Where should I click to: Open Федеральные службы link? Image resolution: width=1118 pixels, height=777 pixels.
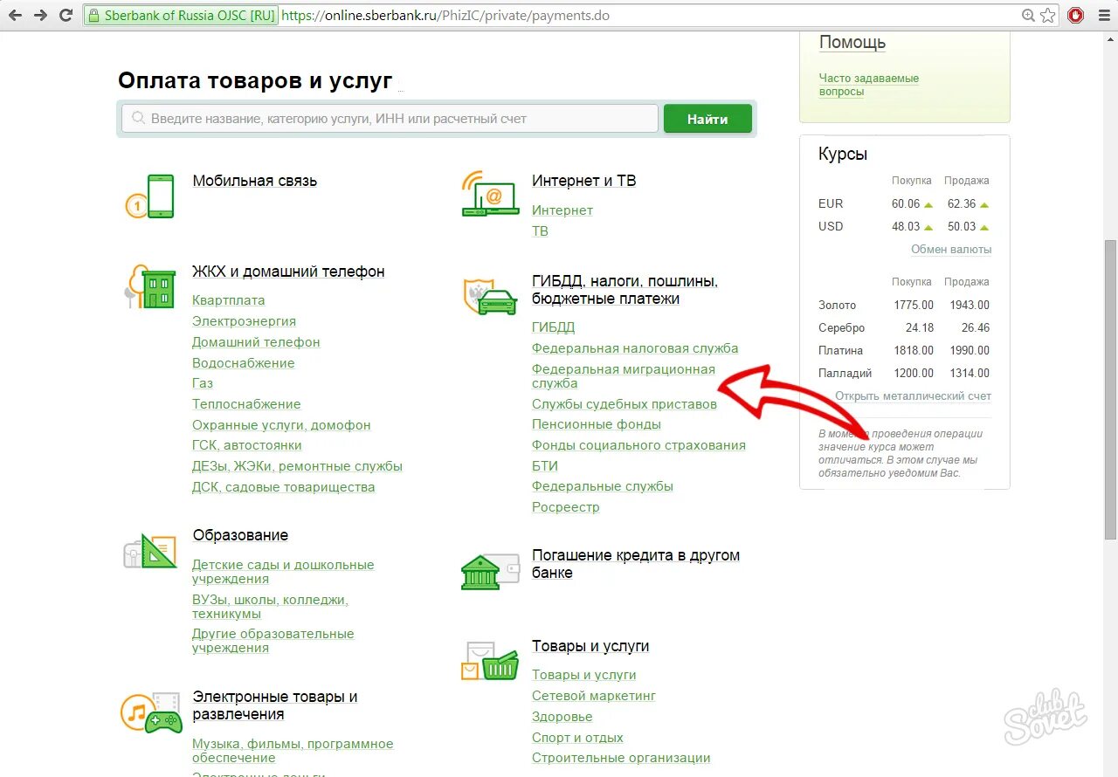[x=603, y=486]
